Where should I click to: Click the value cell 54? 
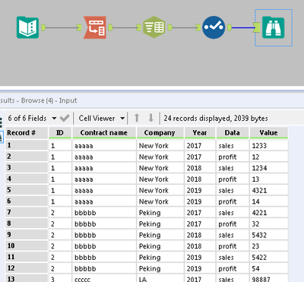click(x=269, y=268)
